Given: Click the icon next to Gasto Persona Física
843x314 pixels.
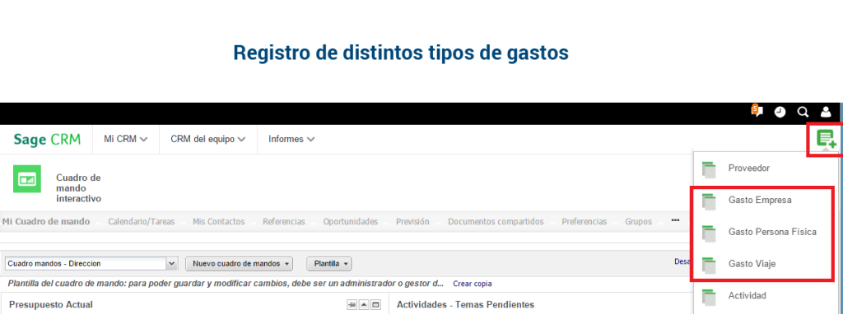Looking at the screenshot, I should (709, 233).
